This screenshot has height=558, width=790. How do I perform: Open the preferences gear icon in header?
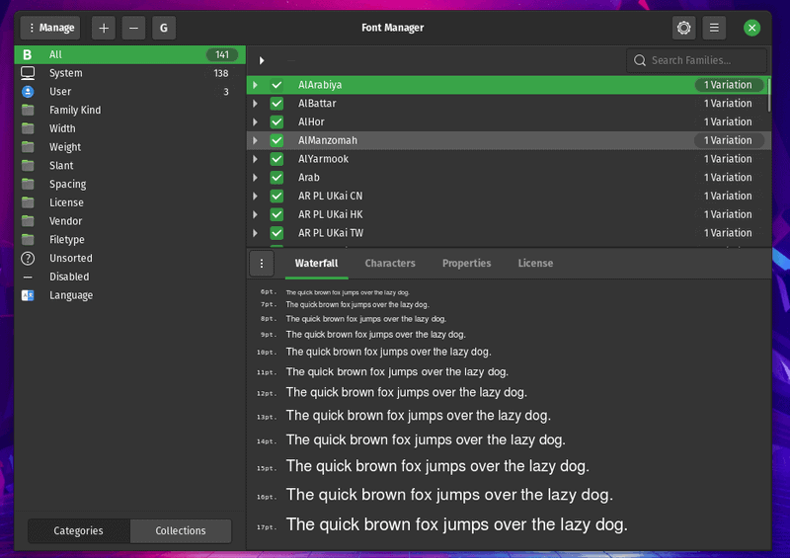pos(683,28)
